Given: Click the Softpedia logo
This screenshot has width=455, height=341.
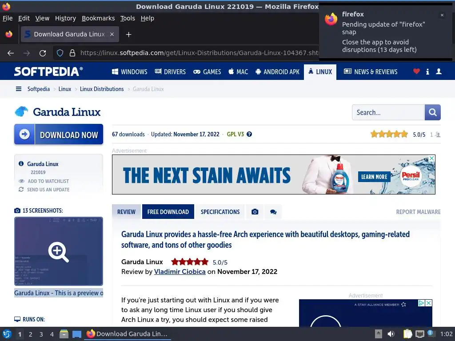Looking at the screenshot, I should [48, 71].
